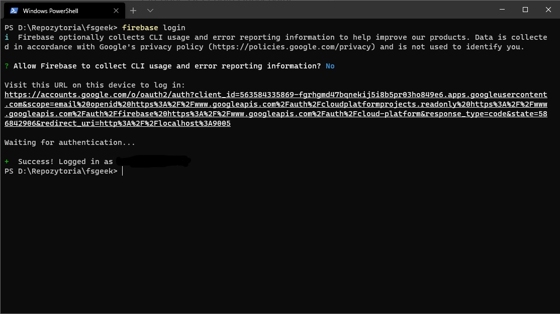Click the green success plus indicator
The image size is (560, 314).
click(x=7, y=162)
